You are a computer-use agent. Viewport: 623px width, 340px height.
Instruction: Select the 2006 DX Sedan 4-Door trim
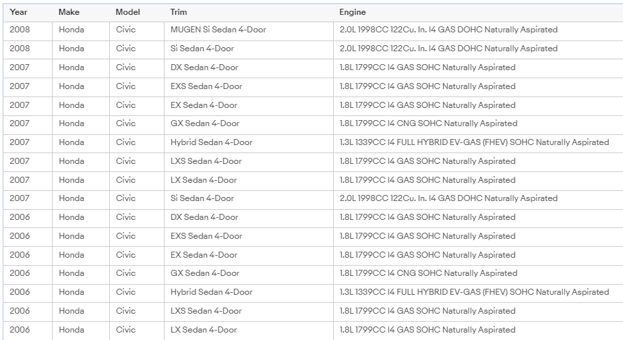coord(204,217)
